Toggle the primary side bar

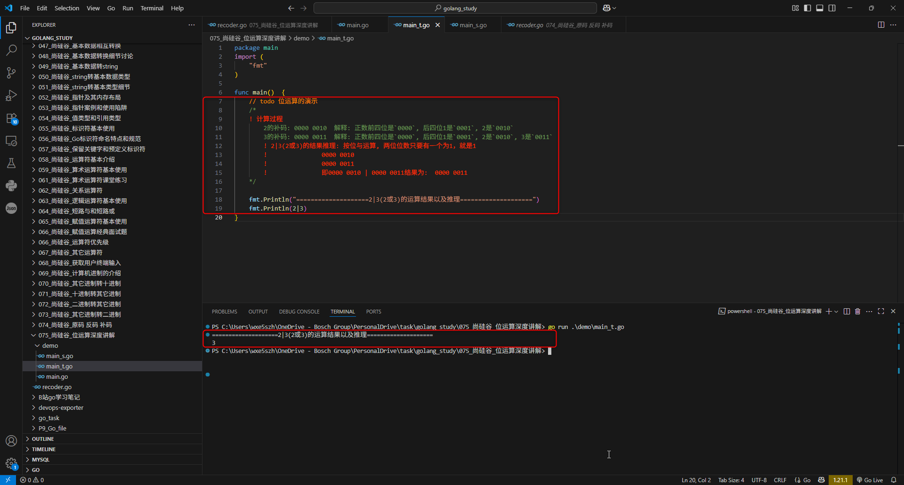point(807,8)
